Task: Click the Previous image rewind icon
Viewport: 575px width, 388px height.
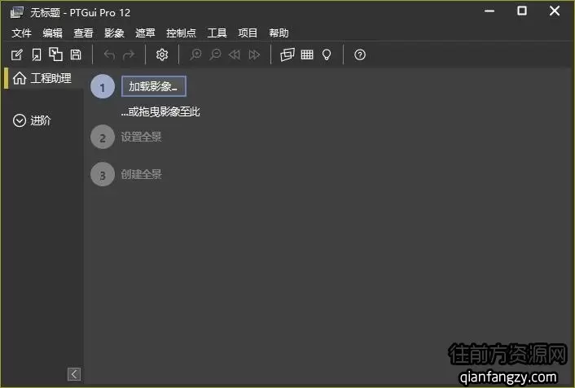Action: (235, 55)
